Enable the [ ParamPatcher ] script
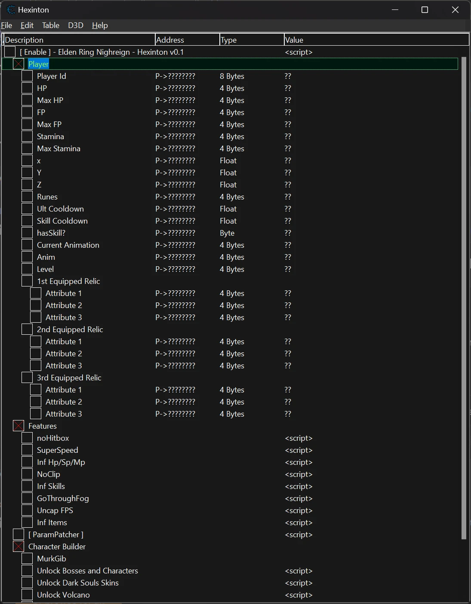Screen dimensions: 471x604 point(18,534)
